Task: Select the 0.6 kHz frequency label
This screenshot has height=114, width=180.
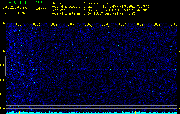Action: point(2,108)
